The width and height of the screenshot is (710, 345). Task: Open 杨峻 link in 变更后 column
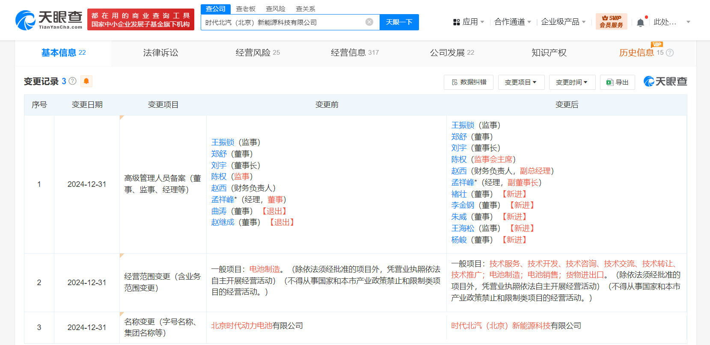(459, 240)
